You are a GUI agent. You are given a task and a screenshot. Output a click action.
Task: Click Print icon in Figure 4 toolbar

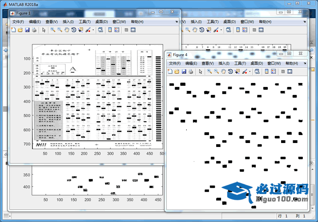click(191, 71)
